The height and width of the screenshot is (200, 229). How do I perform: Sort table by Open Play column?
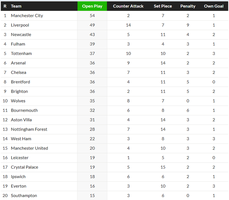[x=92, y=6]
